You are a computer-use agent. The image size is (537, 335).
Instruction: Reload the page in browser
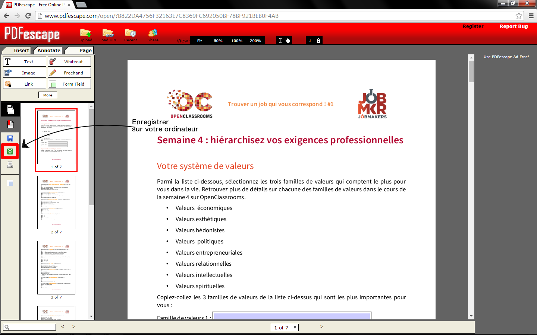click(28, 16)
